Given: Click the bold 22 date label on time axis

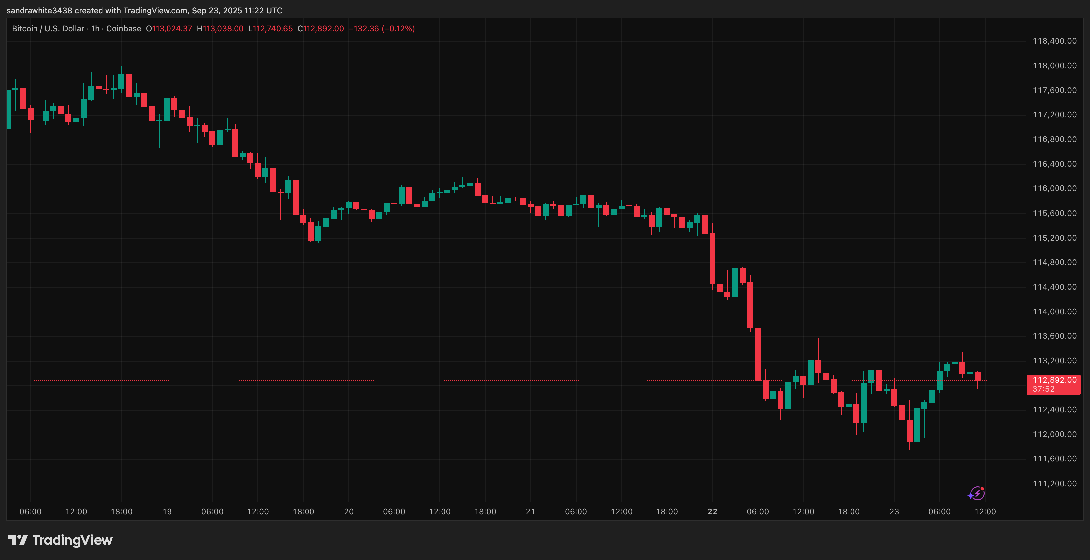Looking at the screenshot, I should pyautogui.click(x=712, y=511).
